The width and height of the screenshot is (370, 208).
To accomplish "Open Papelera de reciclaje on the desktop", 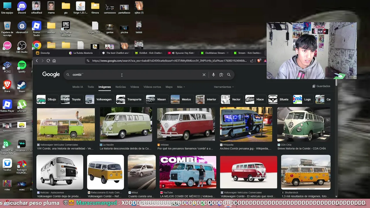I will pos(7,29).
